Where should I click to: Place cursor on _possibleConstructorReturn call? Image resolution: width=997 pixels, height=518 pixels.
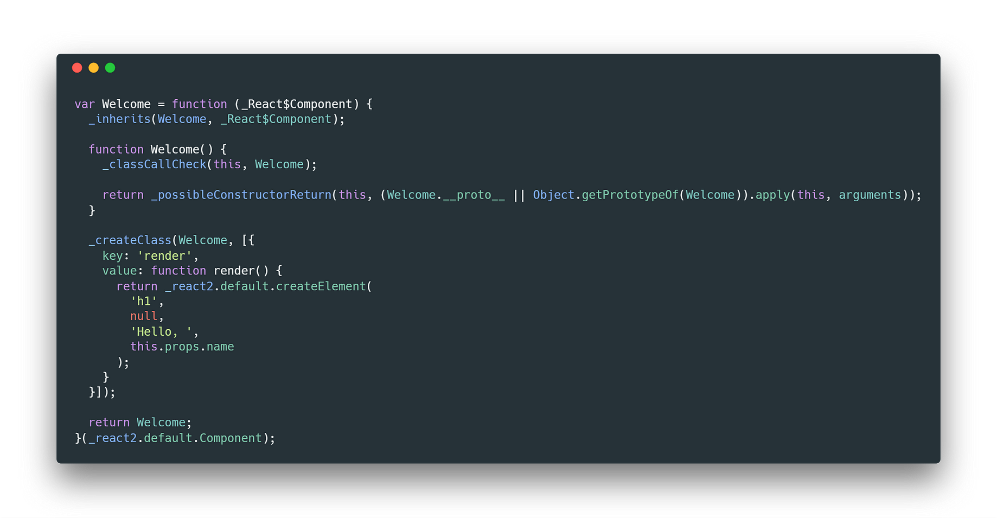coord(241,195)
